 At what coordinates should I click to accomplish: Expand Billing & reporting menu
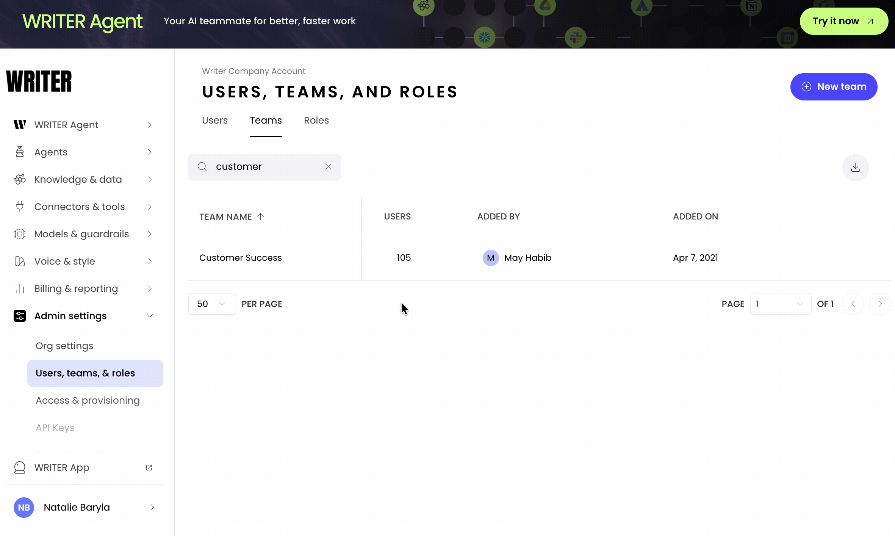point(150,288)
